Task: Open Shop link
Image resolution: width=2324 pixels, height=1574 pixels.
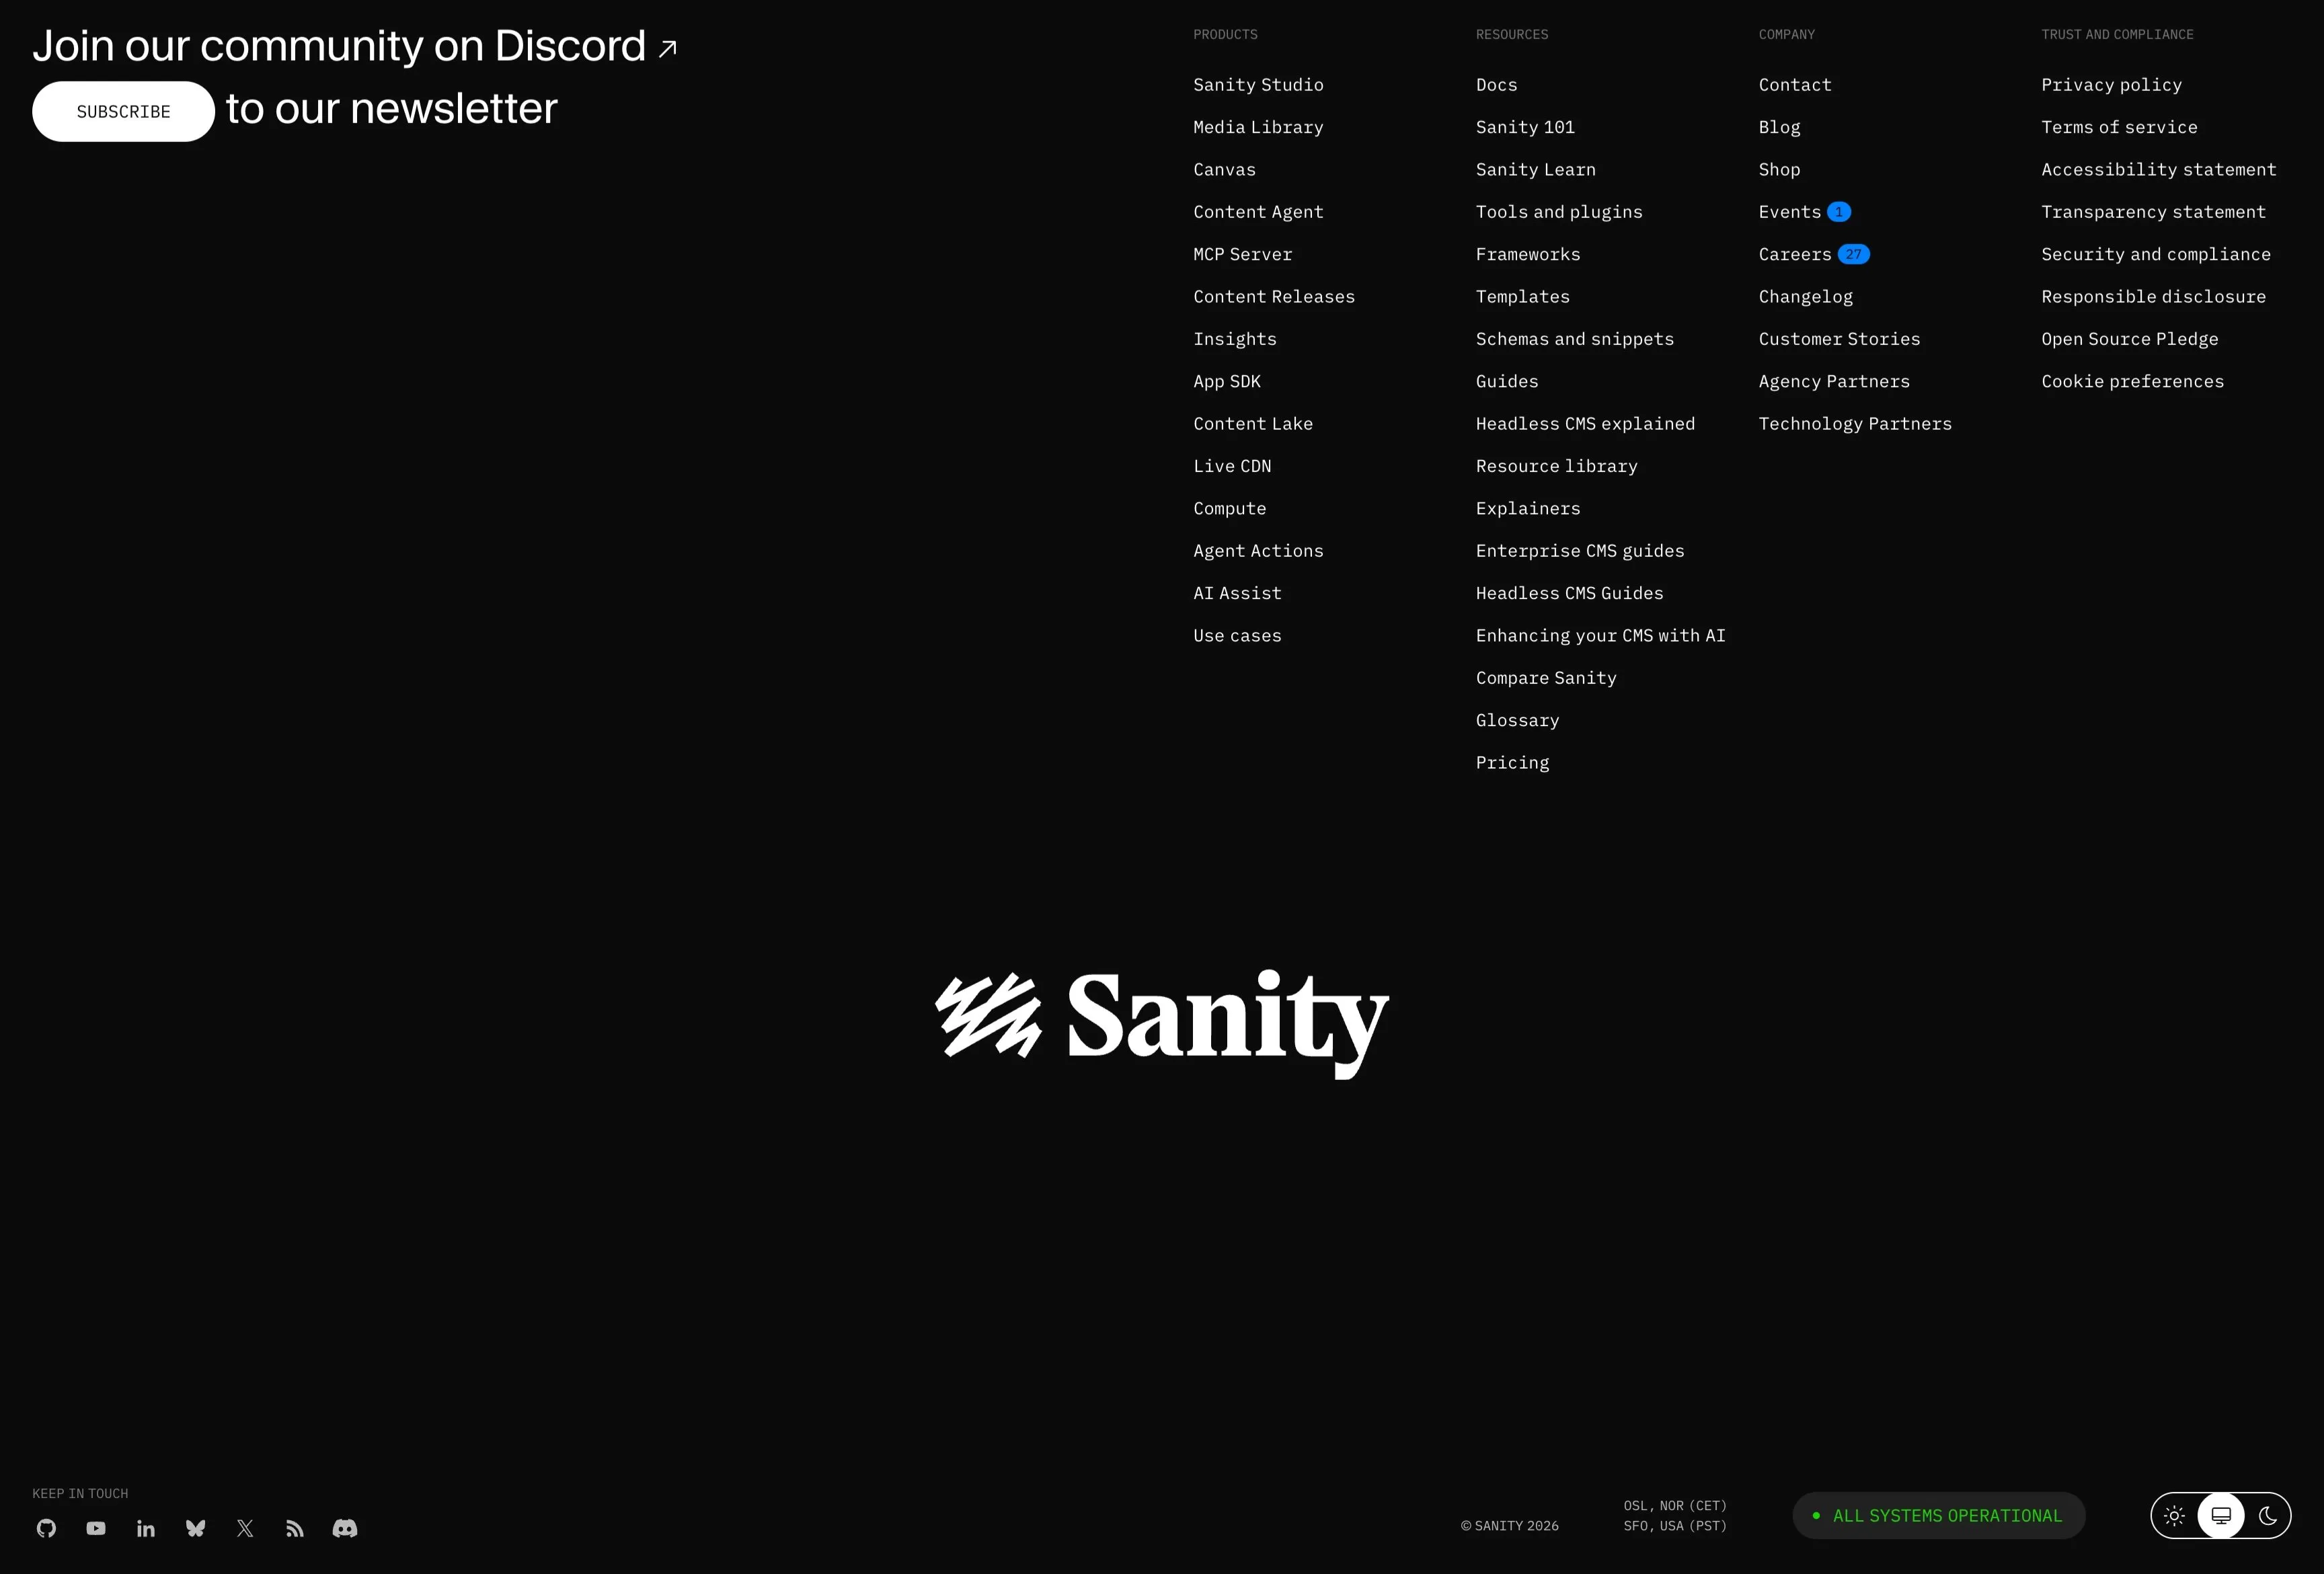Action: [x=1779, y=170]
